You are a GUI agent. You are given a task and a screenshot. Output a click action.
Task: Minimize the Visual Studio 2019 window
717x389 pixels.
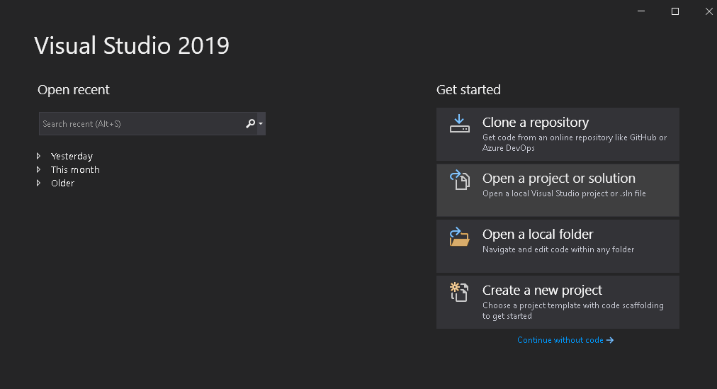click(641, 11)
